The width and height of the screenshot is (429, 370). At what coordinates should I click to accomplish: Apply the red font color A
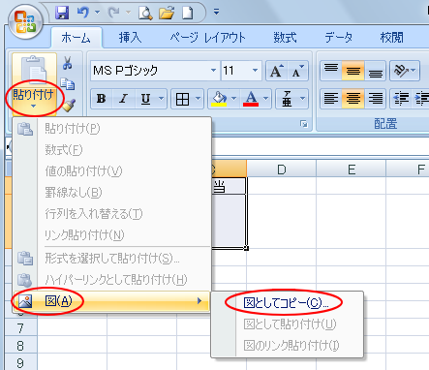click(251, 99)
